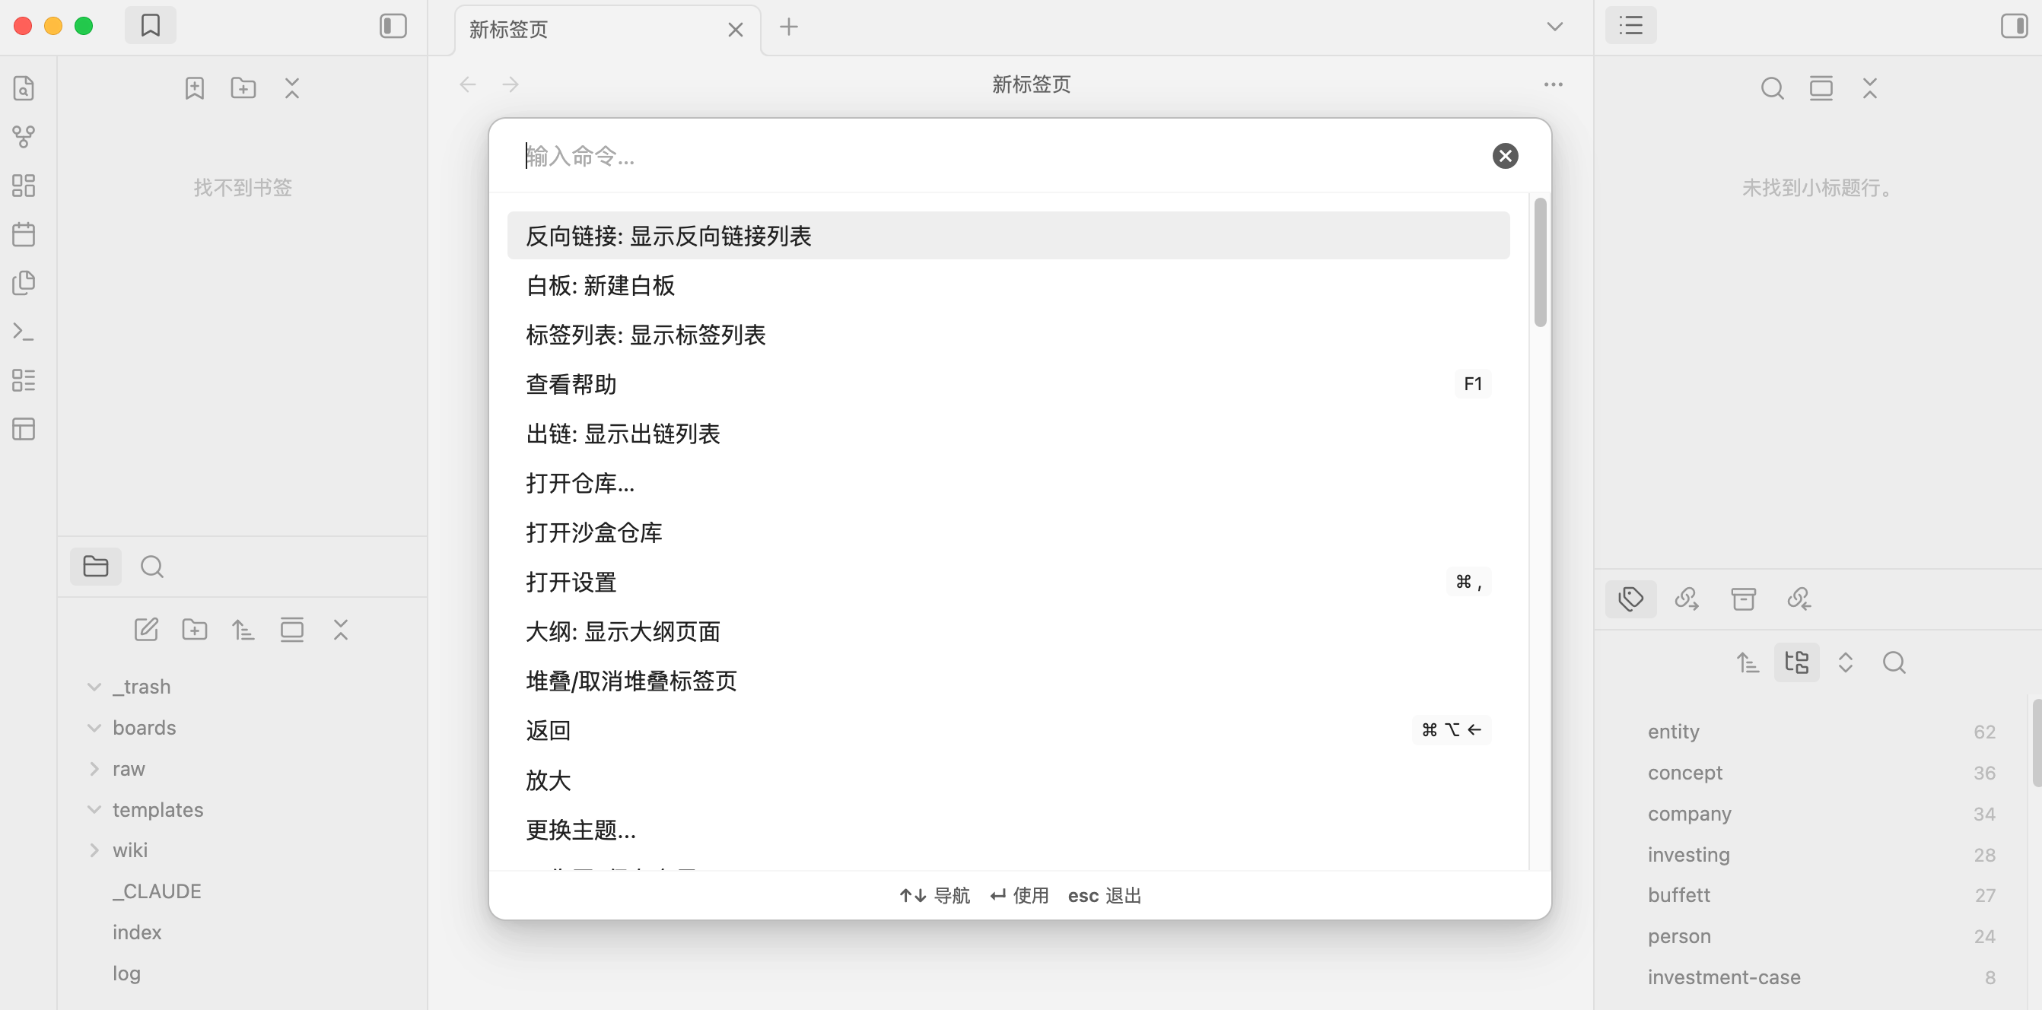
Task: Search headings in outline panel
Action: 1773,88
